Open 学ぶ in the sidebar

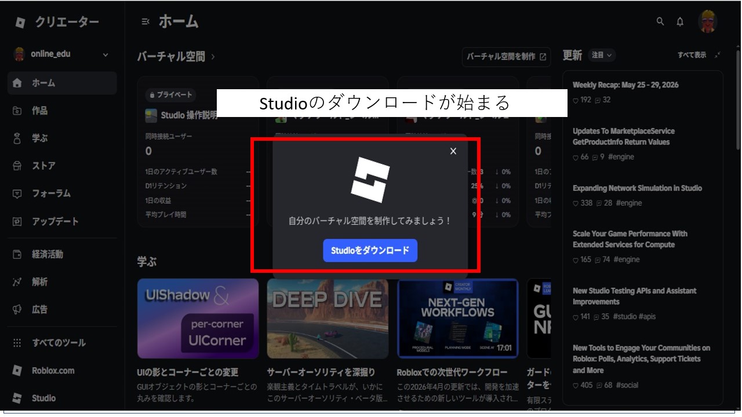(62, 138)
